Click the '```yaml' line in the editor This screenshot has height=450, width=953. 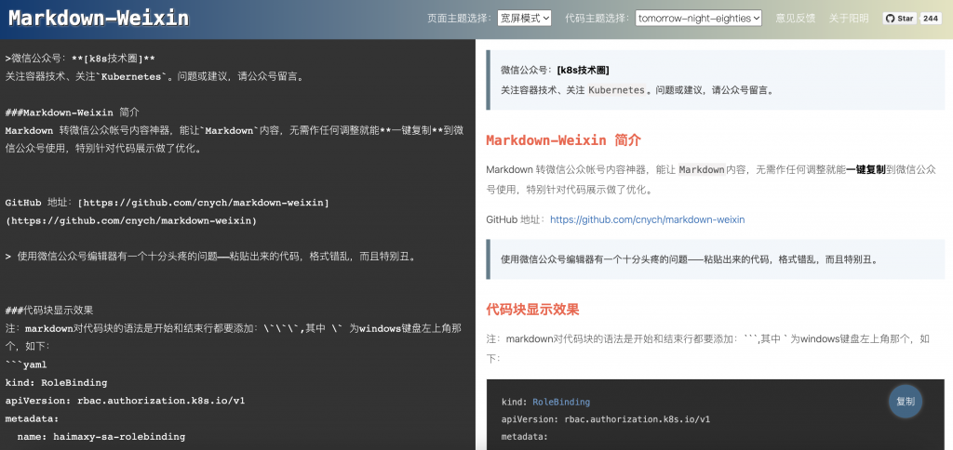pos(26,365)
